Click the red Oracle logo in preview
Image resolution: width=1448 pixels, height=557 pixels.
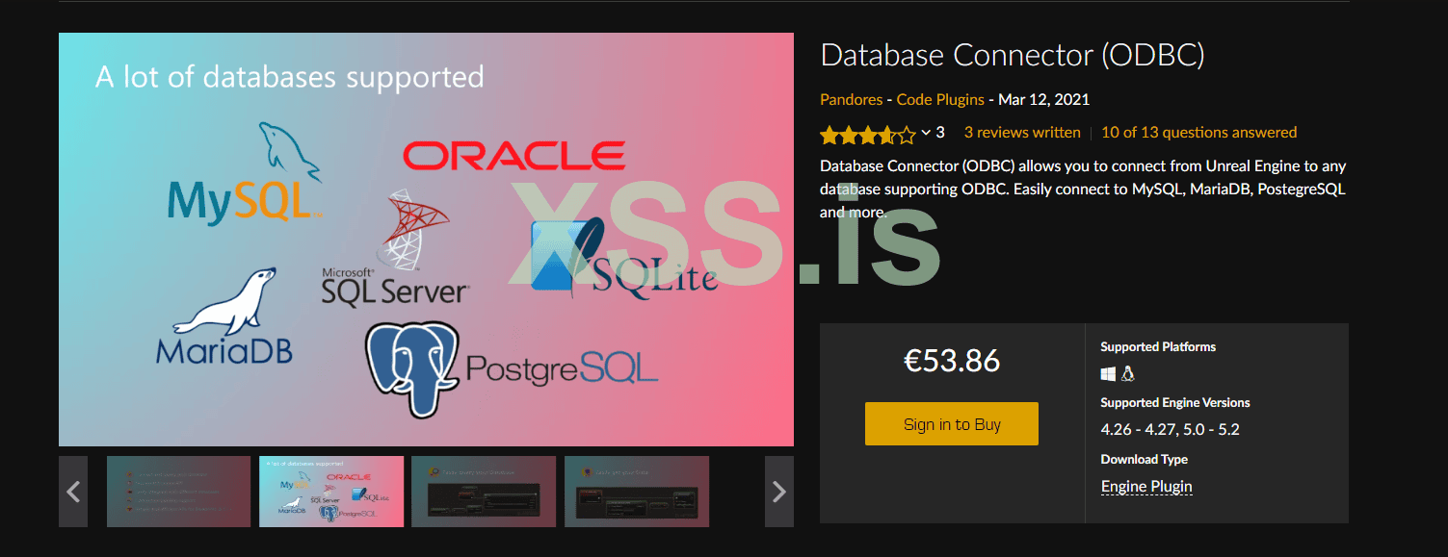tap(513, 155)
